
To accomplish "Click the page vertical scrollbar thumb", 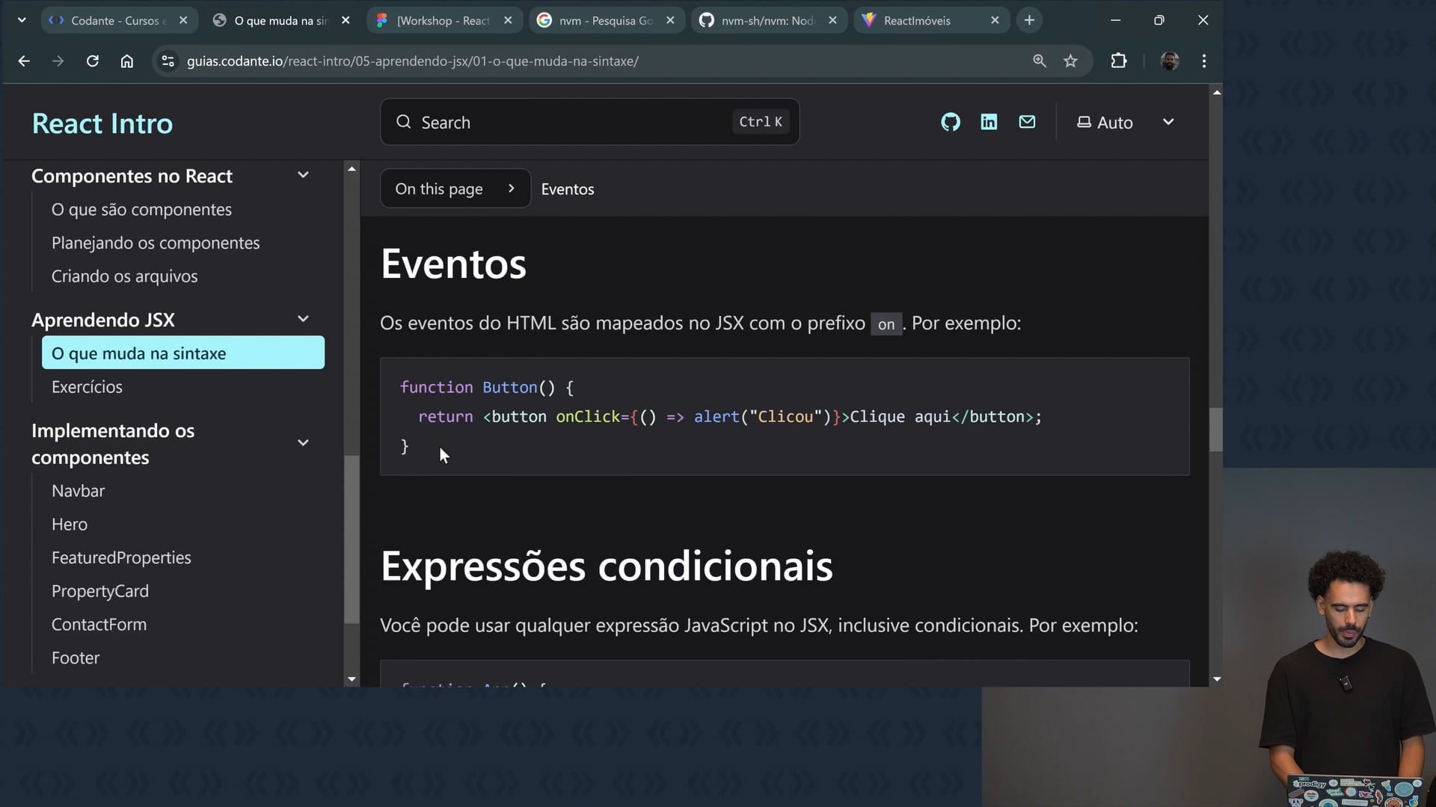I will coord(1216,430).
